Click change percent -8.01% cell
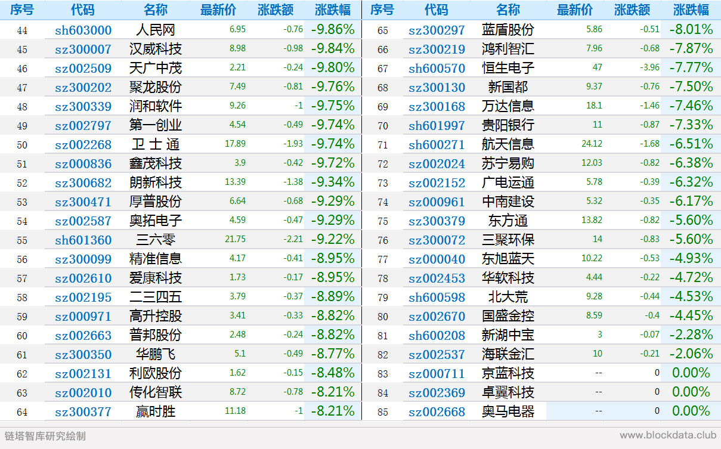 [691, 30]
